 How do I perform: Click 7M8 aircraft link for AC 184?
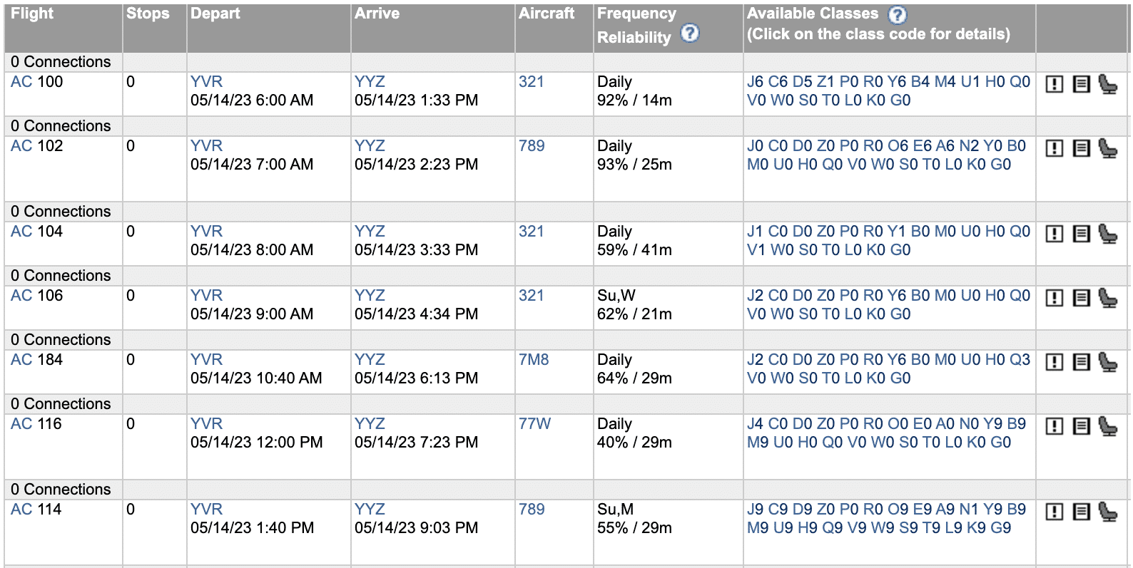(x=534, y=360)
